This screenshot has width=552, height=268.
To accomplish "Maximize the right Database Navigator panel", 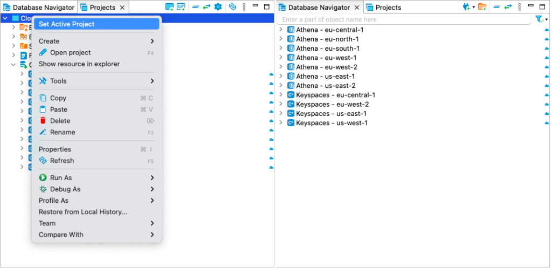I will pos(542,6).
